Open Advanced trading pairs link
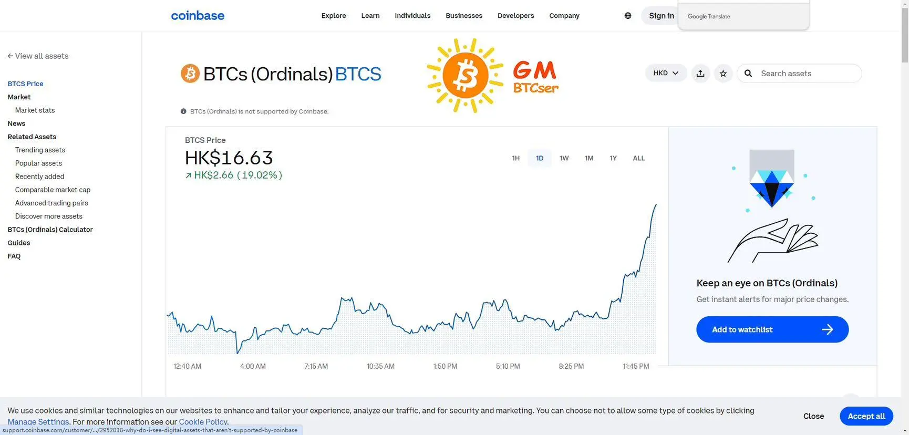Viewport: 909px width, 435px height. coord(51,203)
